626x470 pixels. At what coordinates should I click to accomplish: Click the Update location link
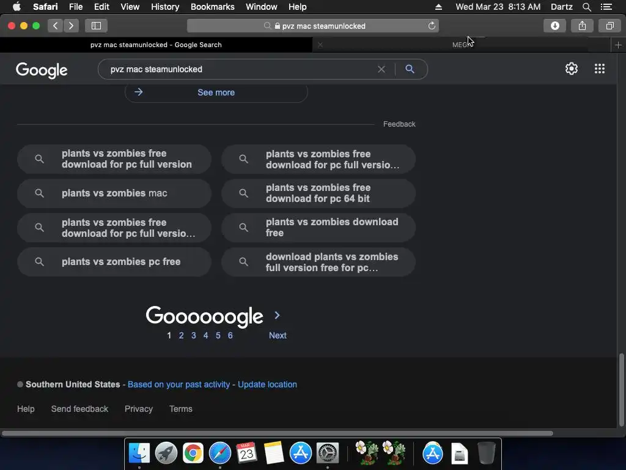(268, 384)
